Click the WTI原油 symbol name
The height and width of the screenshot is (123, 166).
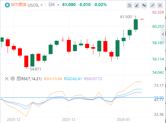coord(19,5)
